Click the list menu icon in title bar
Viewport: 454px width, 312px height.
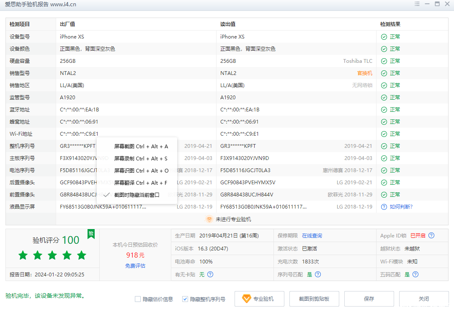coord(417,4)
